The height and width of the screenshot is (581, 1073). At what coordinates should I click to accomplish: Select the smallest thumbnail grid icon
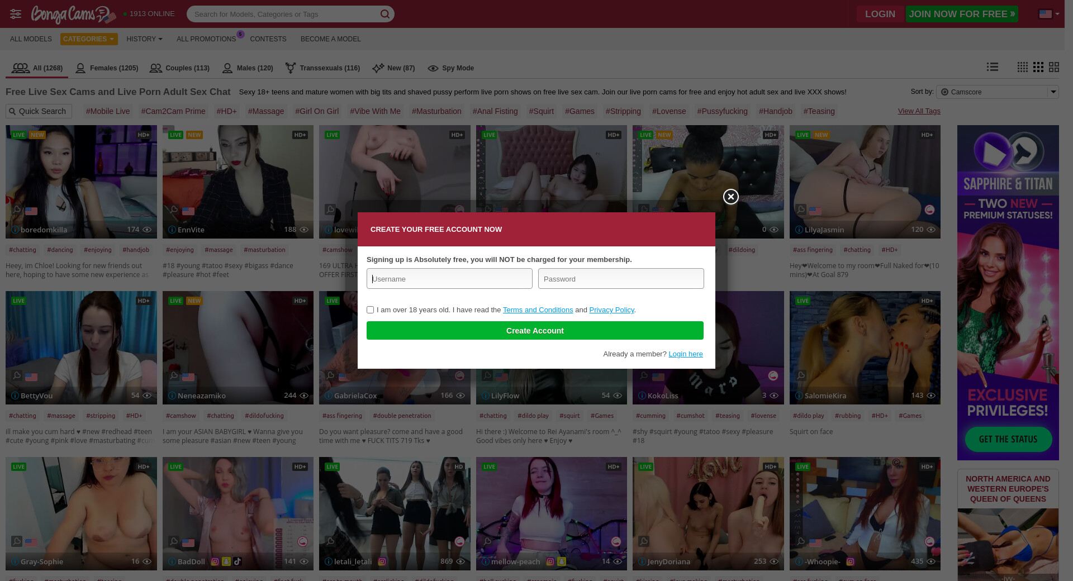point(1022,67)
